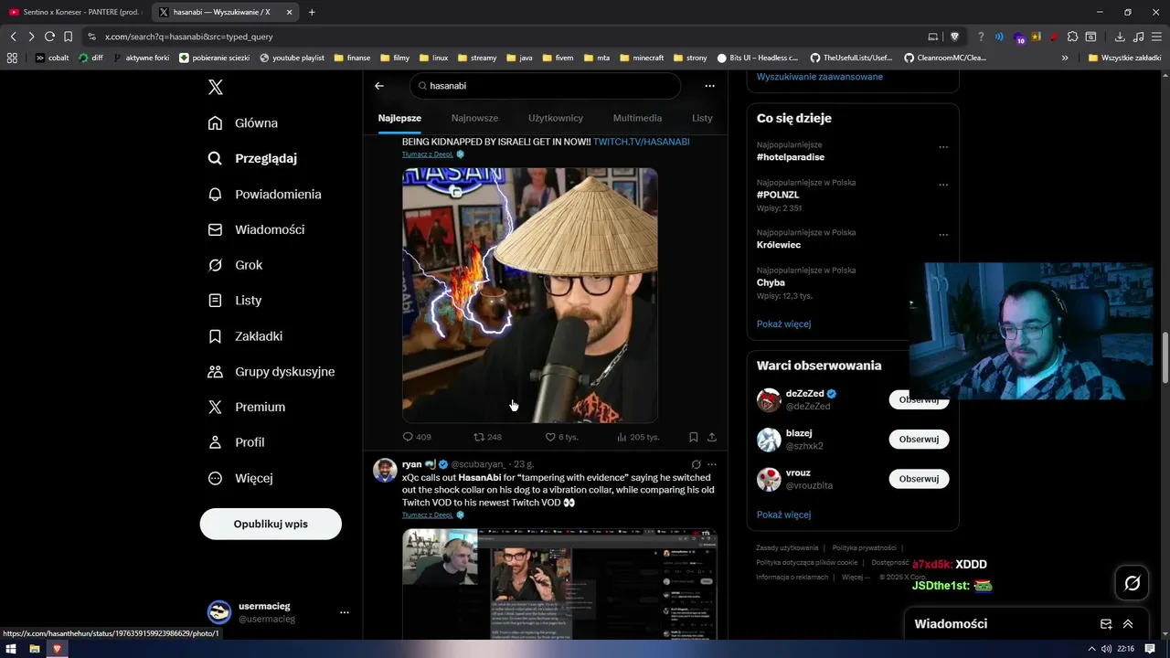Open Listy in the left sidebar
Image resolution: width=1170 pixels, height=658 pixels.
(x=235, y=300)
